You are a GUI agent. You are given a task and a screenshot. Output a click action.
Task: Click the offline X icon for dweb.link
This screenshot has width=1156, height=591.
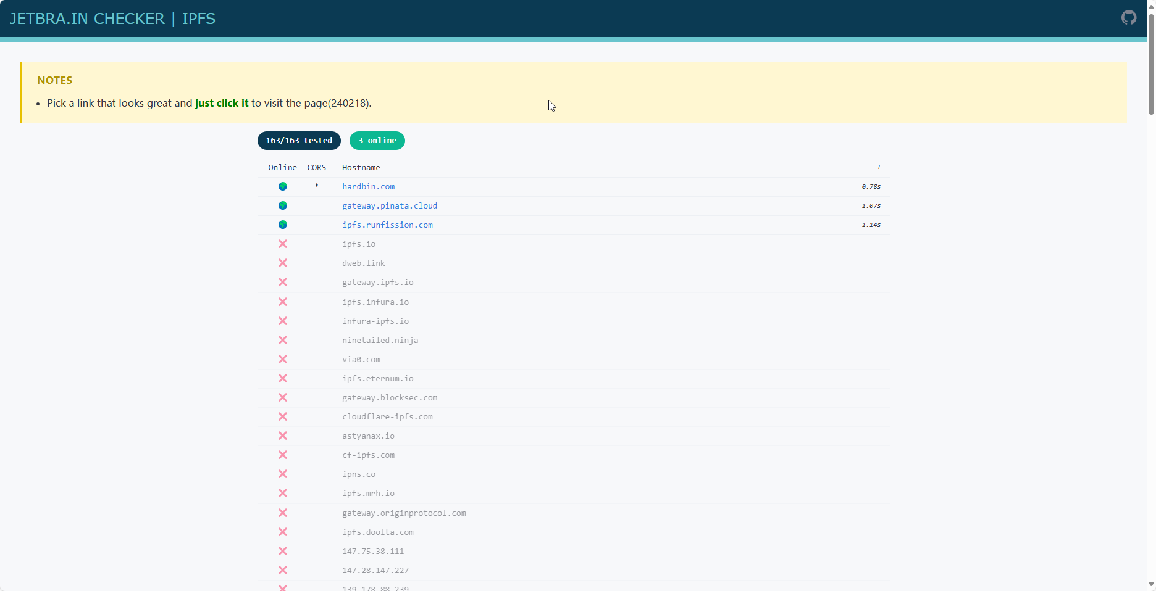coord(283,263)
